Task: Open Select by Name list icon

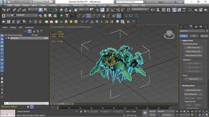Action: (x=46, y=10)
